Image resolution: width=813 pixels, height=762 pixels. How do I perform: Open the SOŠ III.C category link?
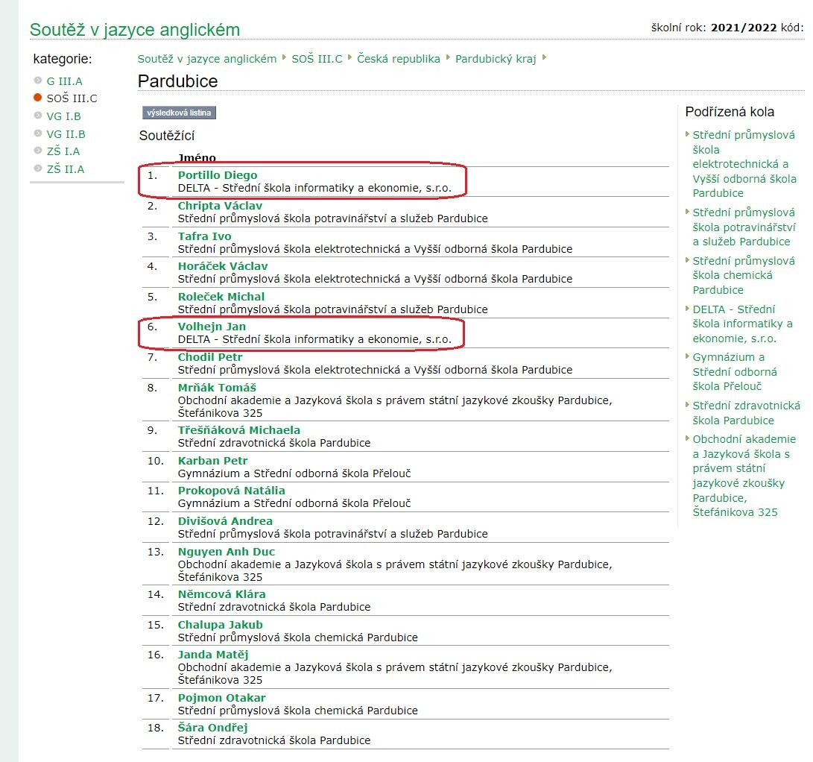(72, 98)
